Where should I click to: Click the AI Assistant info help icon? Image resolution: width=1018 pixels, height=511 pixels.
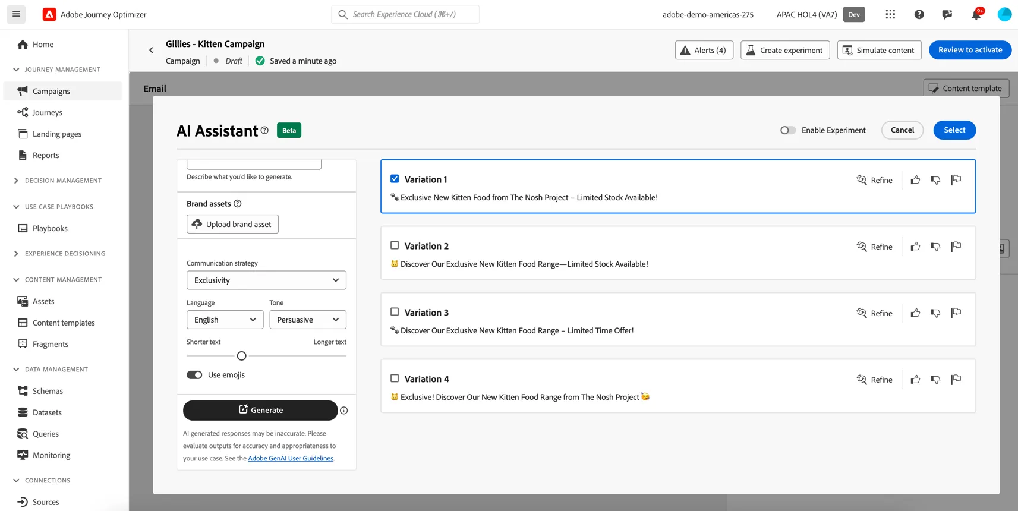pos(264,130)
